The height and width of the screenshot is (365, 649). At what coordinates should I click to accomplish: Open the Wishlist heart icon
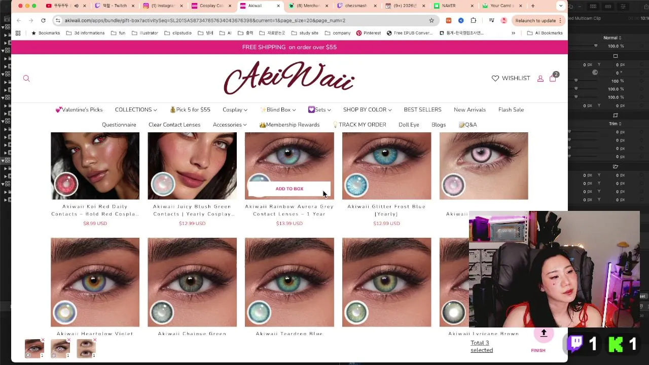click(x=495, y=78)
